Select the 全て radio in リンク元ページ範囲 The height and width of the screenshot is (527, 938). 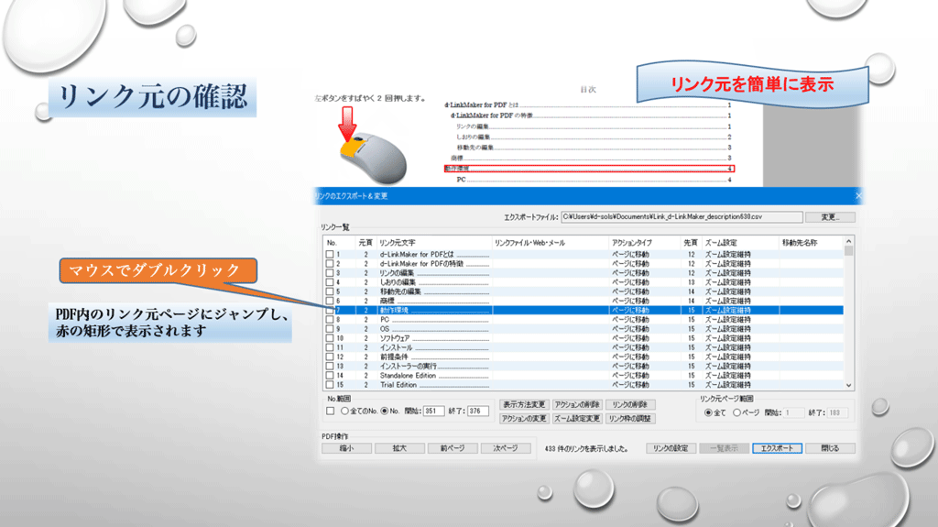point(708,412)
